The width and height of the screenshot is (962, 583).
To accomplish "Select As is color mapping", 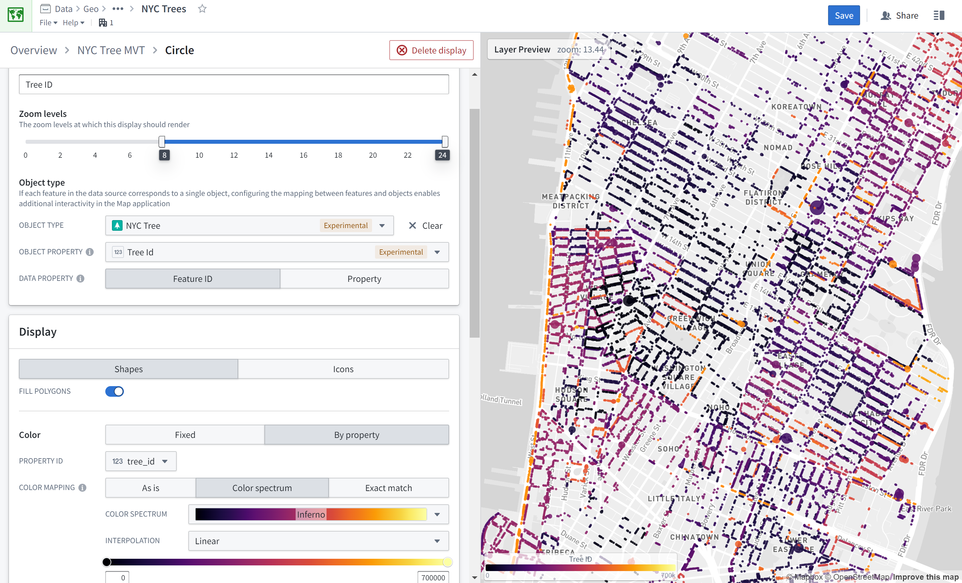I will tap(151, 488).
